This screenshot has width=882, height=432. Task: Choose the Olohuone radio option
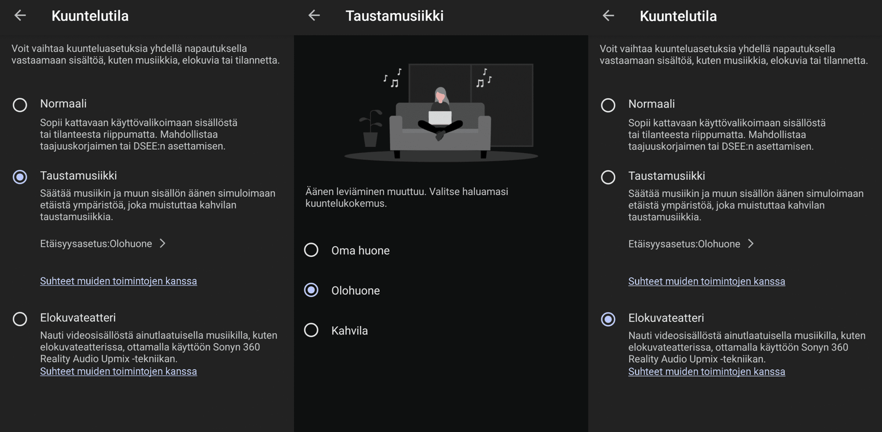(x=311, y=290)
